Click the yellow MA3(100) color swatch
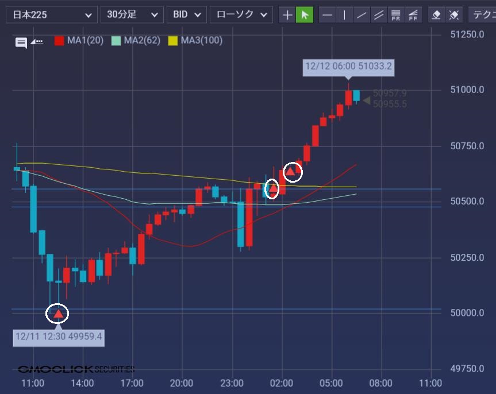Image resolution: width=496 pixels, height=394 pixels. coord(172,40)
